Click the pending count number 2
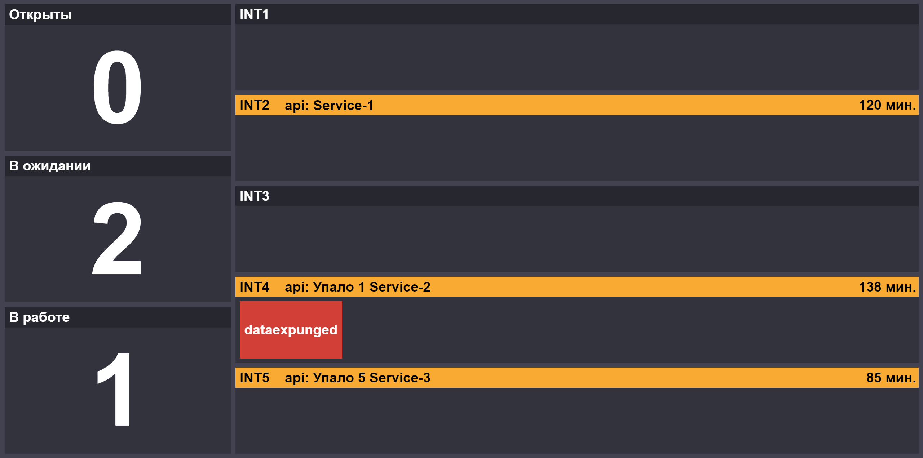 click(117, 238)
